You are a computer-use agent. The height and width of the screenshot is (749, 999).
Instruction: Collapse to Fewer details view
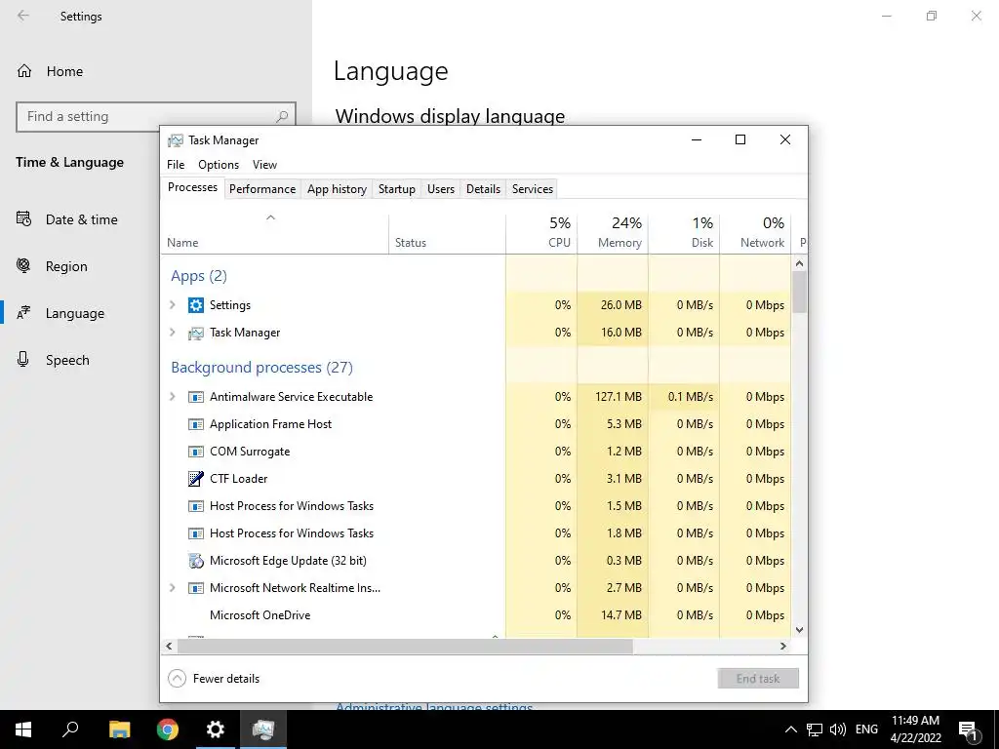[214, 679]
